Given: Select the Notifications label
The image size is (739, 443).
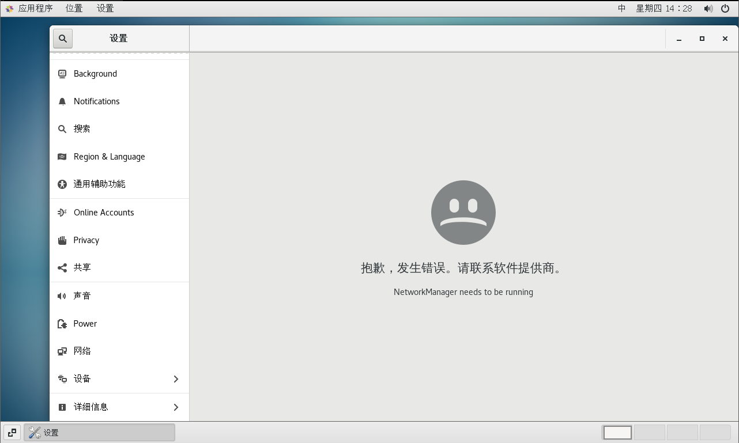Looking at the screenshot, I should [96, 101].
